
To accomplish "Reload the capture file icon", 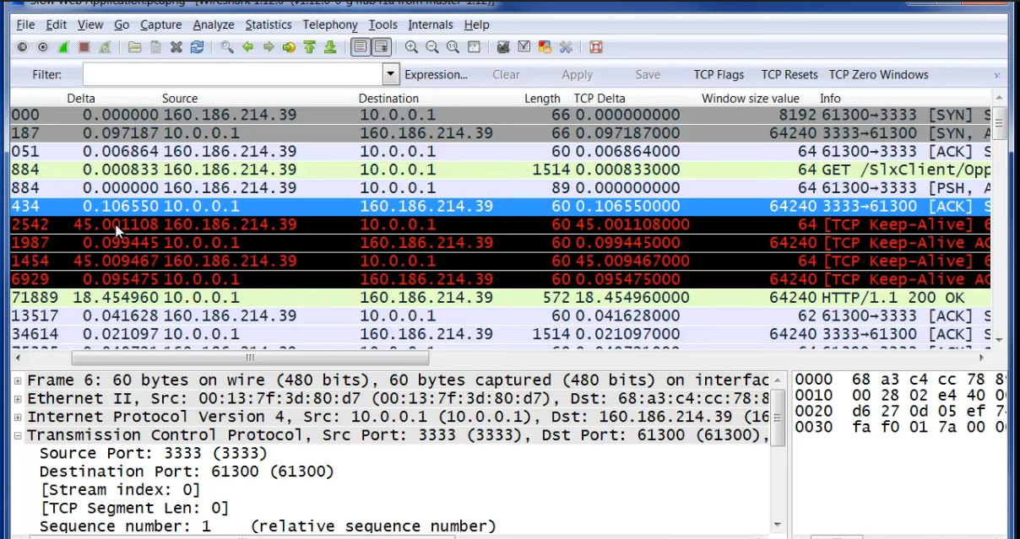I will point(197,47).
